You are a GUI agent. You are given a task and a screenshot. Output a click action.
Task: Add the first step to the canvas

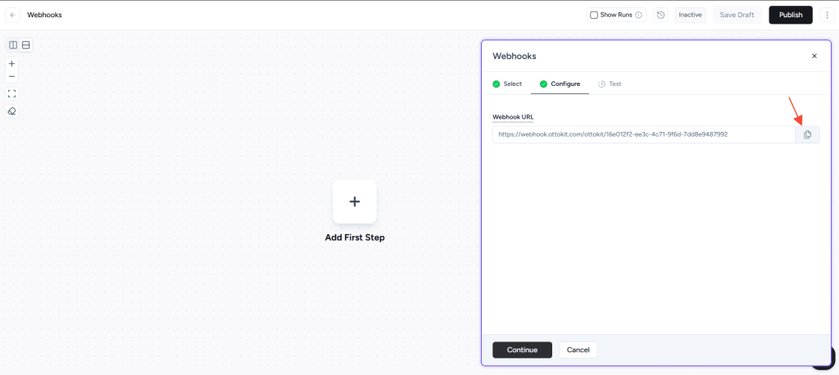(x=354, y=201)
